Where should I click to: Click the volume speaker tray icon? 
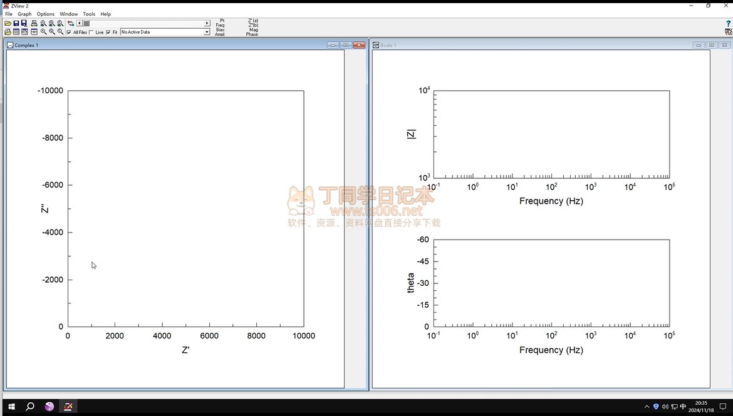(x=665, y=407)
